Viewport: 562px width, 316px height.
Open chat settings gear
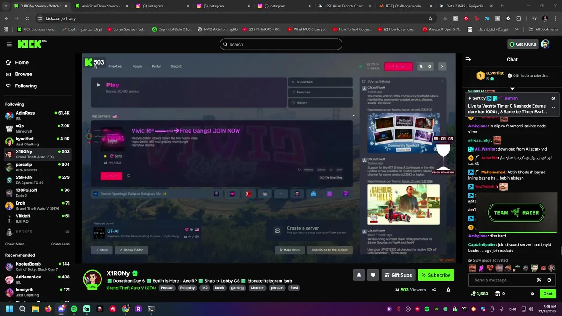coord(533,294)
